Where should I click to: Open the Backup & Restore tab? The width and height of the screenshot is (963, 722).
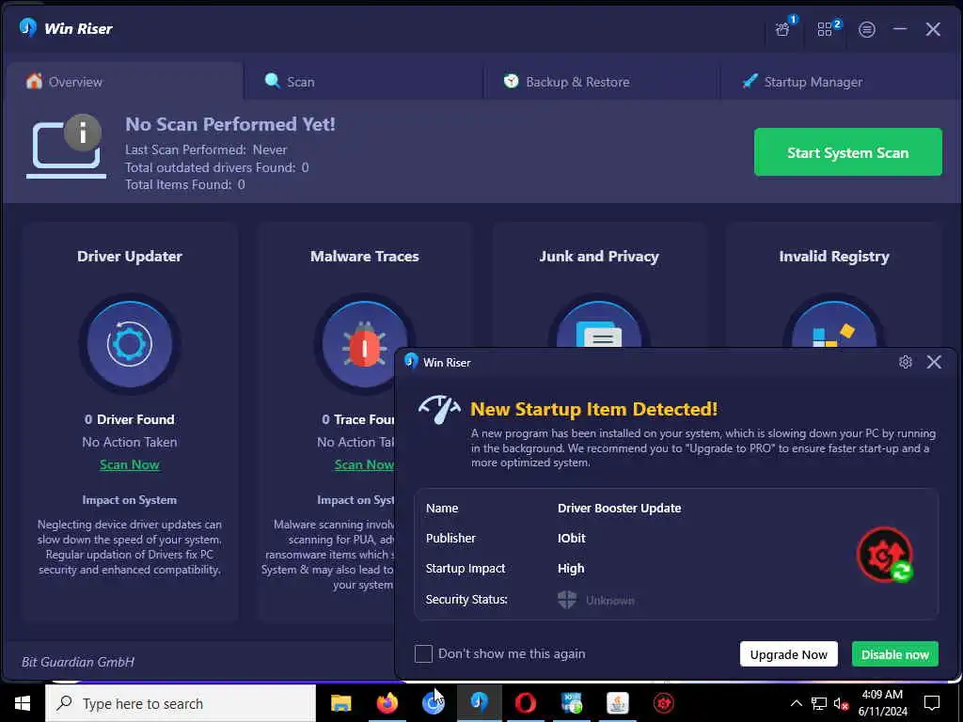602,82
